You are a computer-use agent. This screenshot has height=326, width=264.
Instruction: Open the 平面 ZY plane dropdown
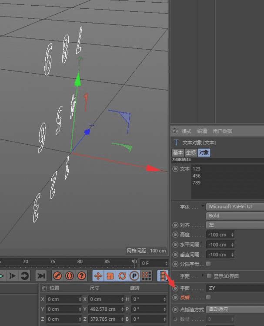tap(235, 288)
